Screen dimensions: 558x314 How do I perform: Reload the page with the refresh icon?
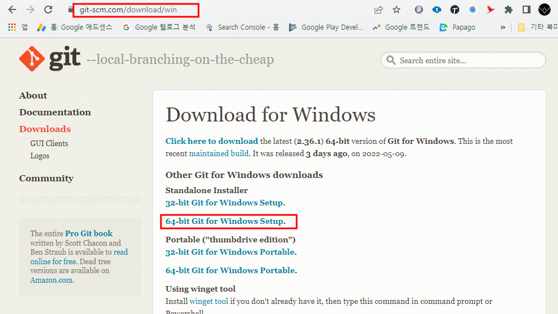(48, 10)
